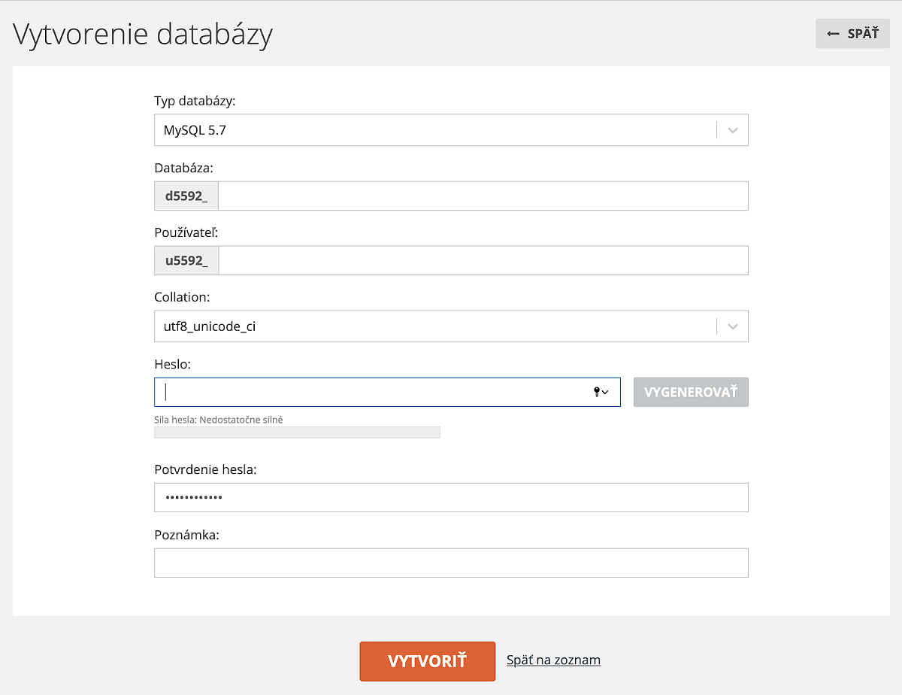This screenshot has height=695, width=902.
Task: Open the Späť na zoznam link
Action: point(553,660)
